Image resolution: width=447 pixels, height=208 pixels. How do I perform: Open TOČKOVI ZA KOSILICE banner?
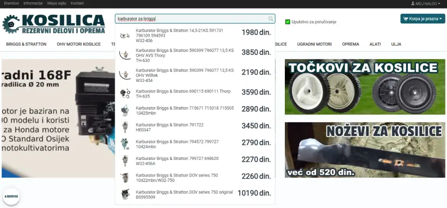point(365,87)
